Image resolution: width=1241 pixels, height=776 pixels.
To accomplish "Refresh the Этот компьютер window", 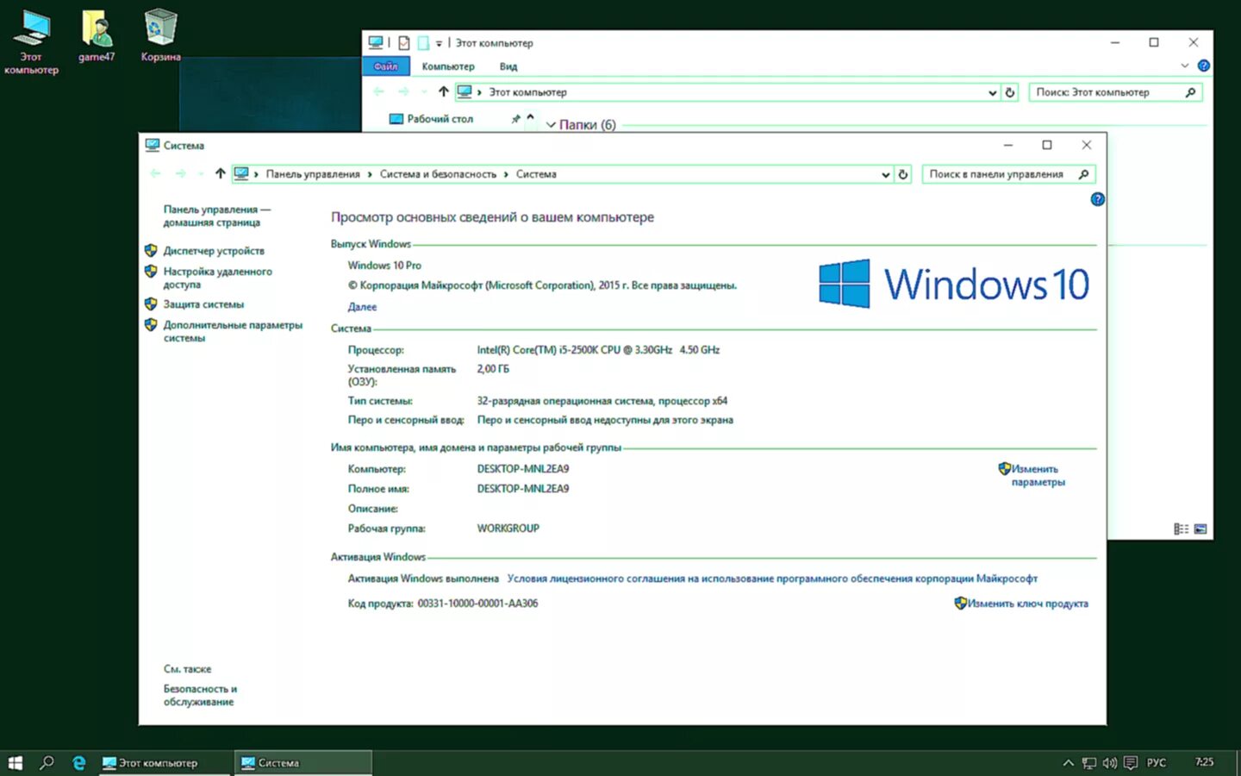I will click(x=1010, y=92).
